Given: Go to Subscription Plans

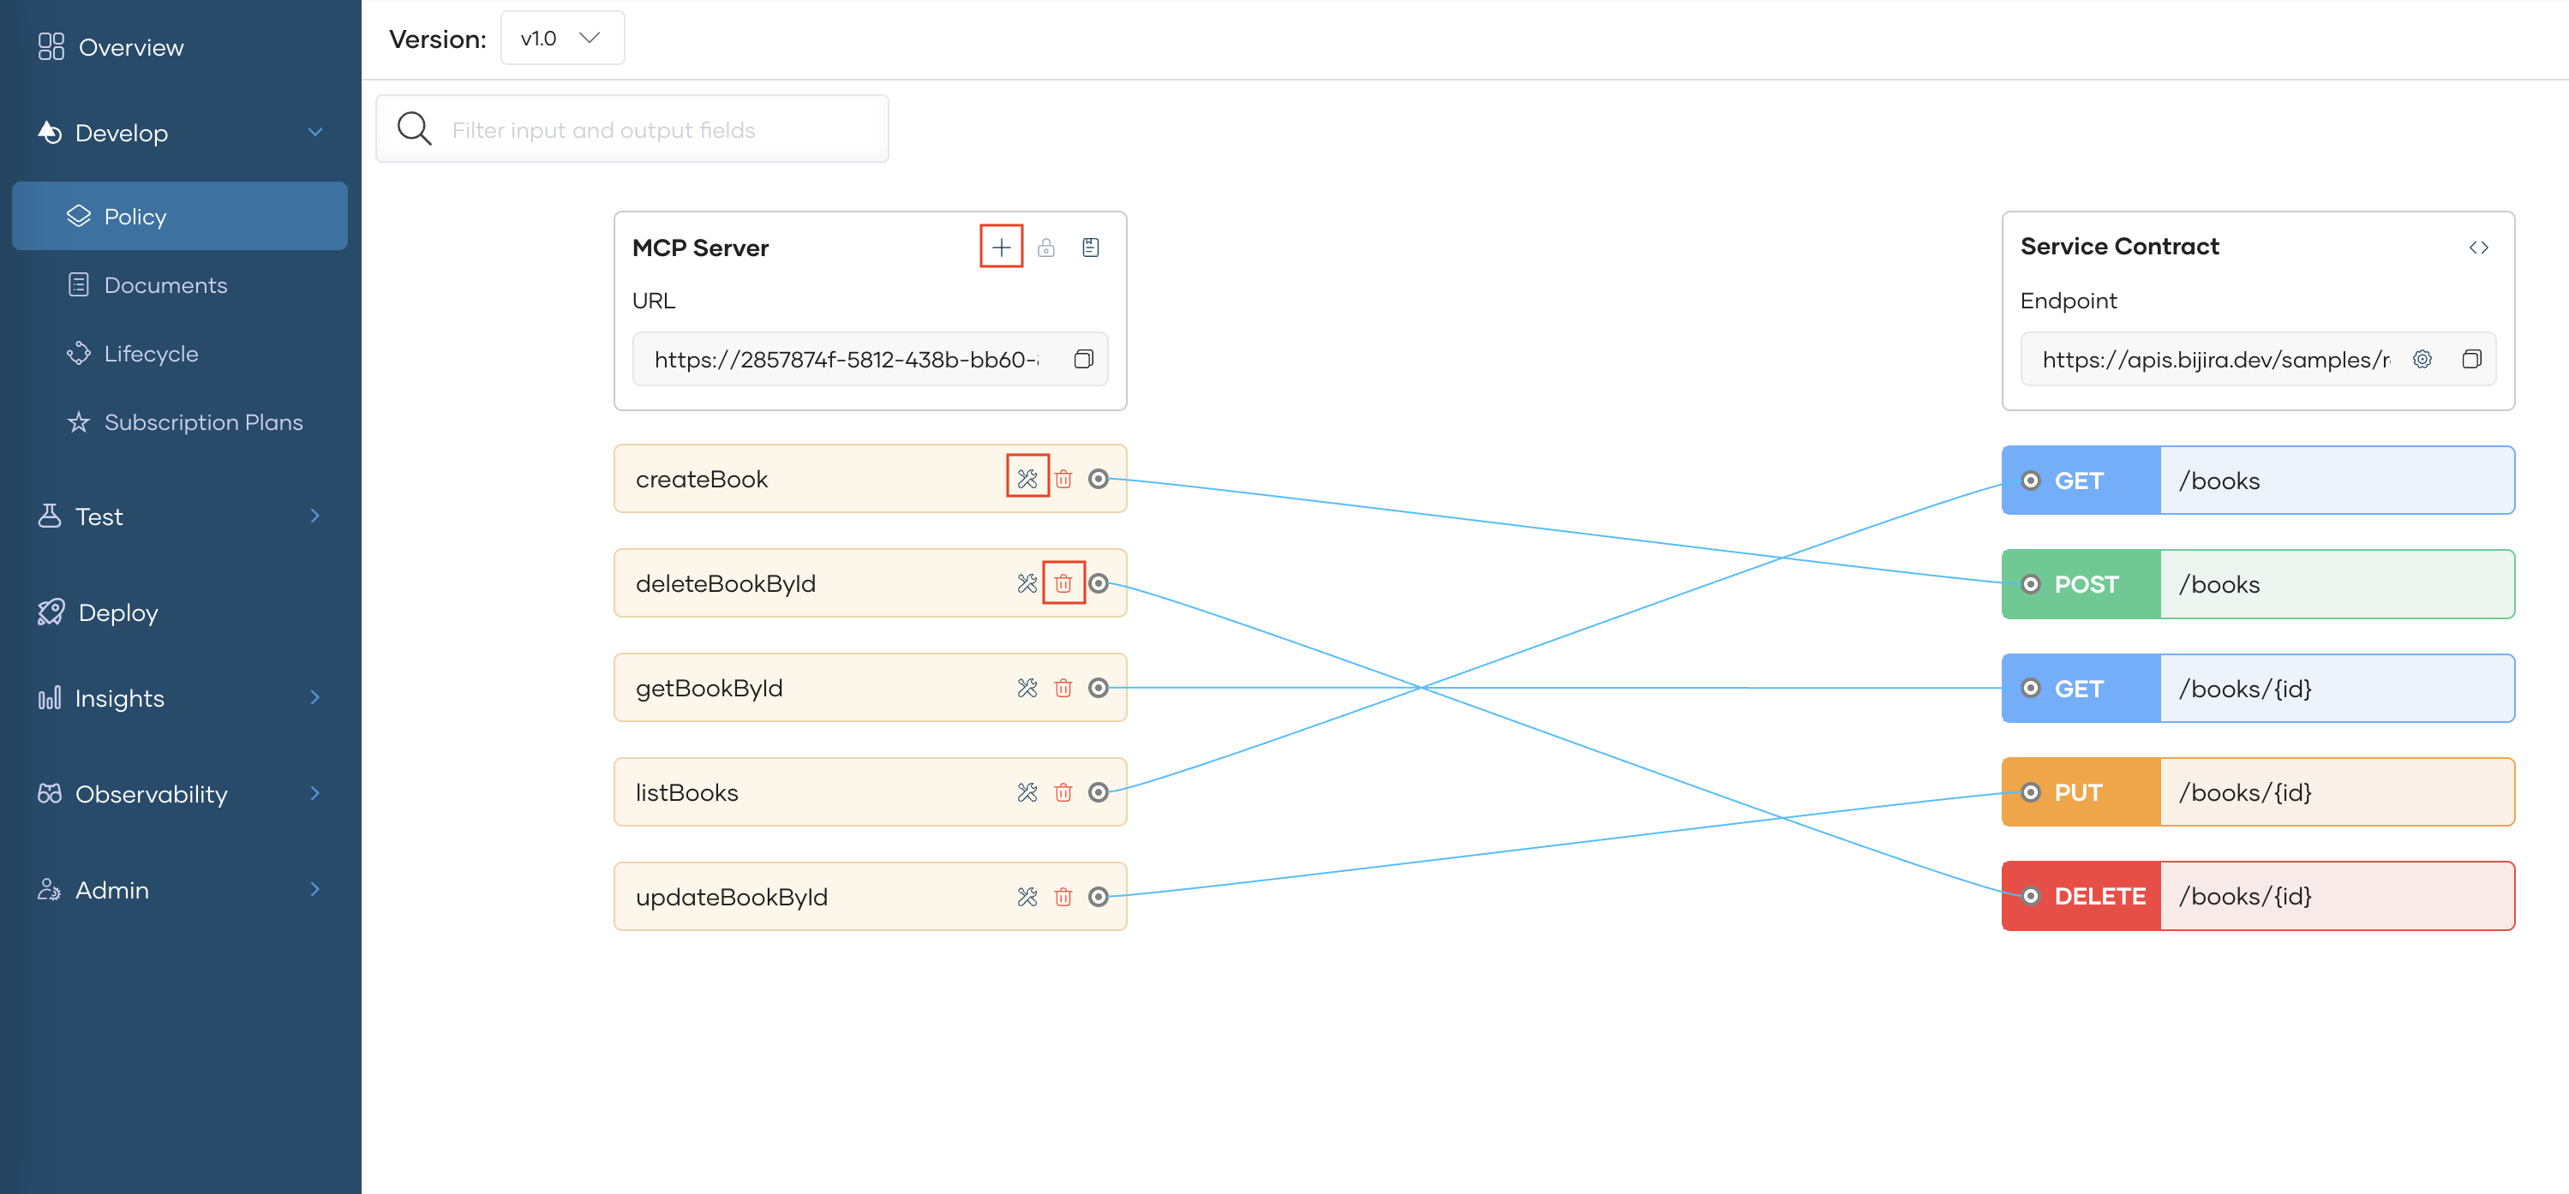Looking at the screenshot, I should pyautogui.click(x=202, y=422).
